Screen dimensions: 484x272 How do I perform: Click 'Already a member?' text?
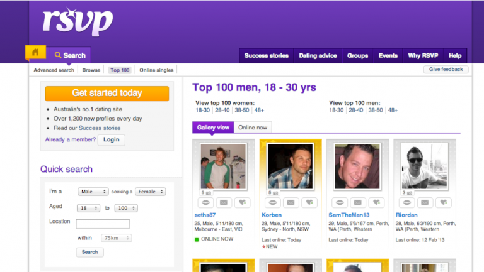point(71,139)
